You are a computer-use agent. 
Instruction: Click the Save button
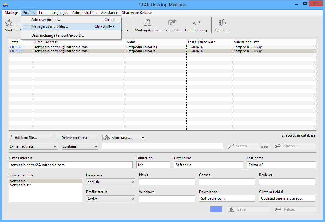248,209
